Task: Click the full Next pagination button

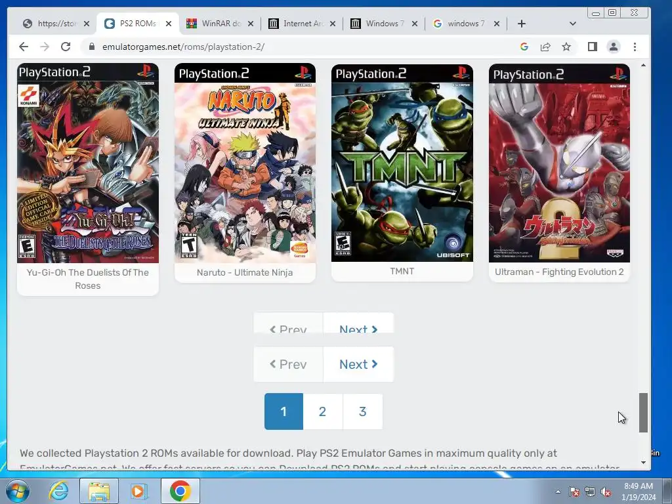Action: click(x=358, y=364)
